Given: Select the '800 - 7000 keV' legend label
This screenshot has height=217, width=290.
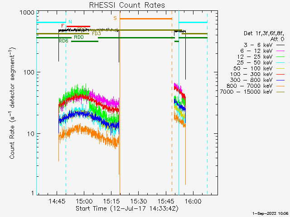Looking at the screenshot, I should (x=250, y=86).
